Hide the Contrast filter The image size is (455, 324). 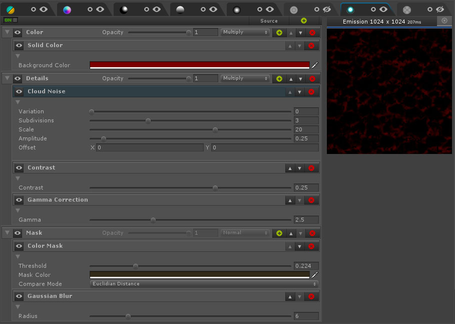pos(19,168)
